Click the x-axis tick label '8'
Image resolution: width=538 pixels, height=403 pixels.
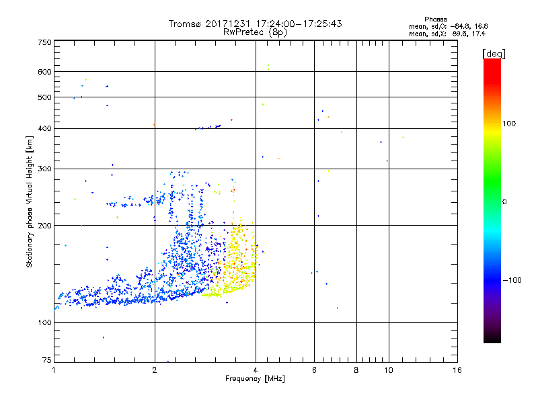[356, 370]
